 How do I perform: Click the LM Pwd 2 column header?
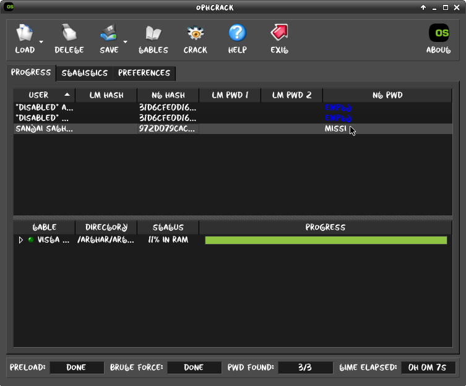(291, 95)
